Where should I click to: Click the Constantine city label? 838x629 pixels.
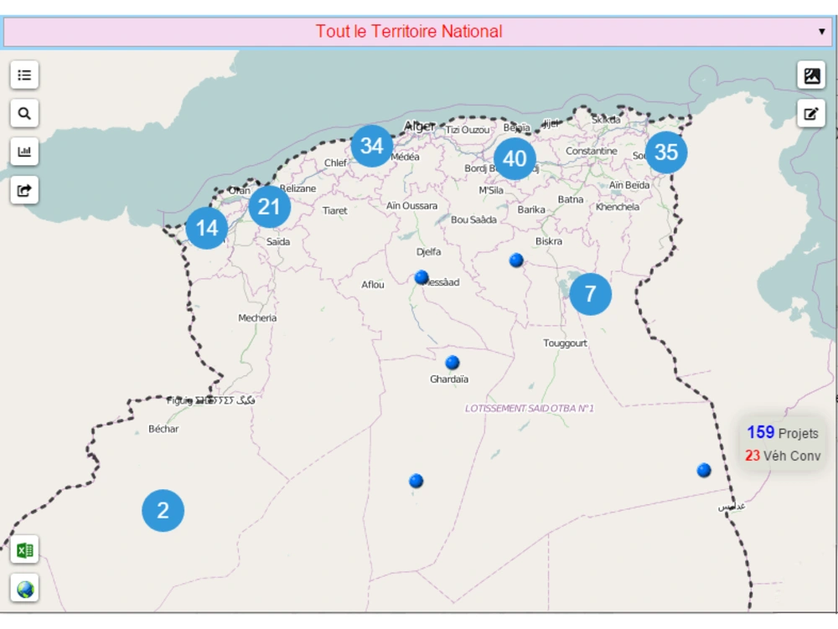click(592, 151)
